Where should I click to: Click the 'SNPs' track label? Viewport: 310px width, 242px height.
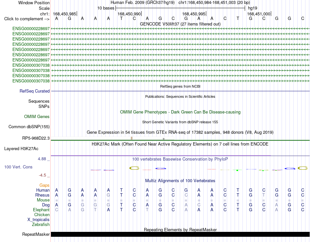(44, 106)
